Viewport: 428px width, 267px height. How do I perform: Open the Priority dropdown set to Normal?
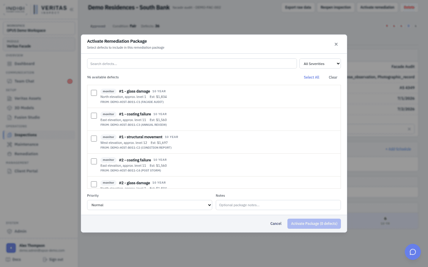150,205
